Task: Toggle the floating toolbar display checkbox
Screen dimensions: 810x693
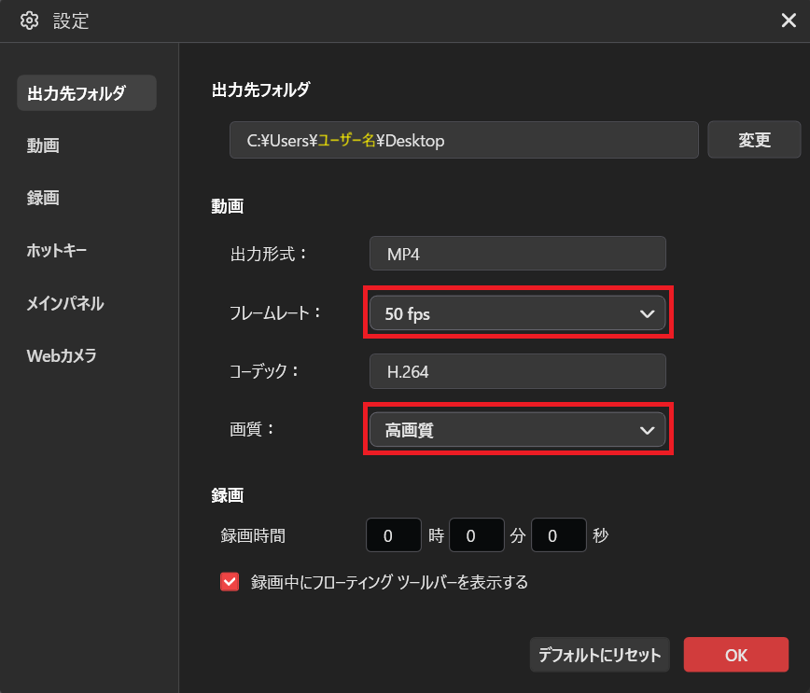Action: [230, 581]
